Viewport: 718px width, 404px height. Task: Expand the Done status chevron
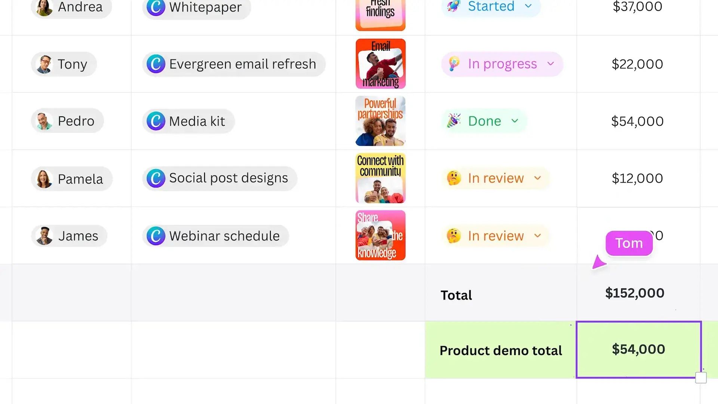coord(515,121)
